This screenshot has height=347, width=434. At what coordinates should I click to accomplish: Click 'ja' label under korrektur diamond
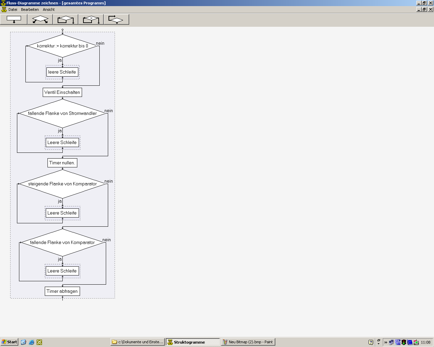click(x=60, y=60)
